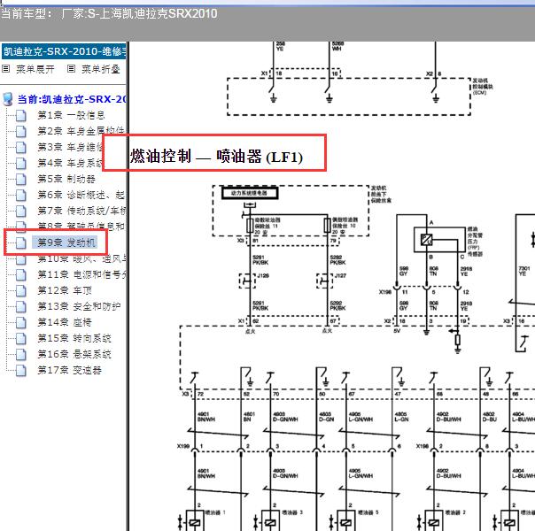Click the J127 splice label
This screenshot has height=531, width=535.
pos(340,275)
